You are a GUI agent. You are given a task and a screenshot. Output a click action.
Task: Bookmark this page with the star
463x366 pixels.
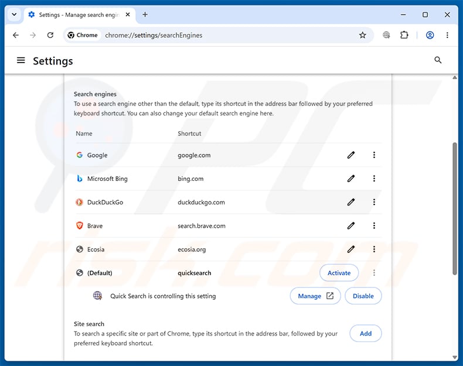pos(363,35)
